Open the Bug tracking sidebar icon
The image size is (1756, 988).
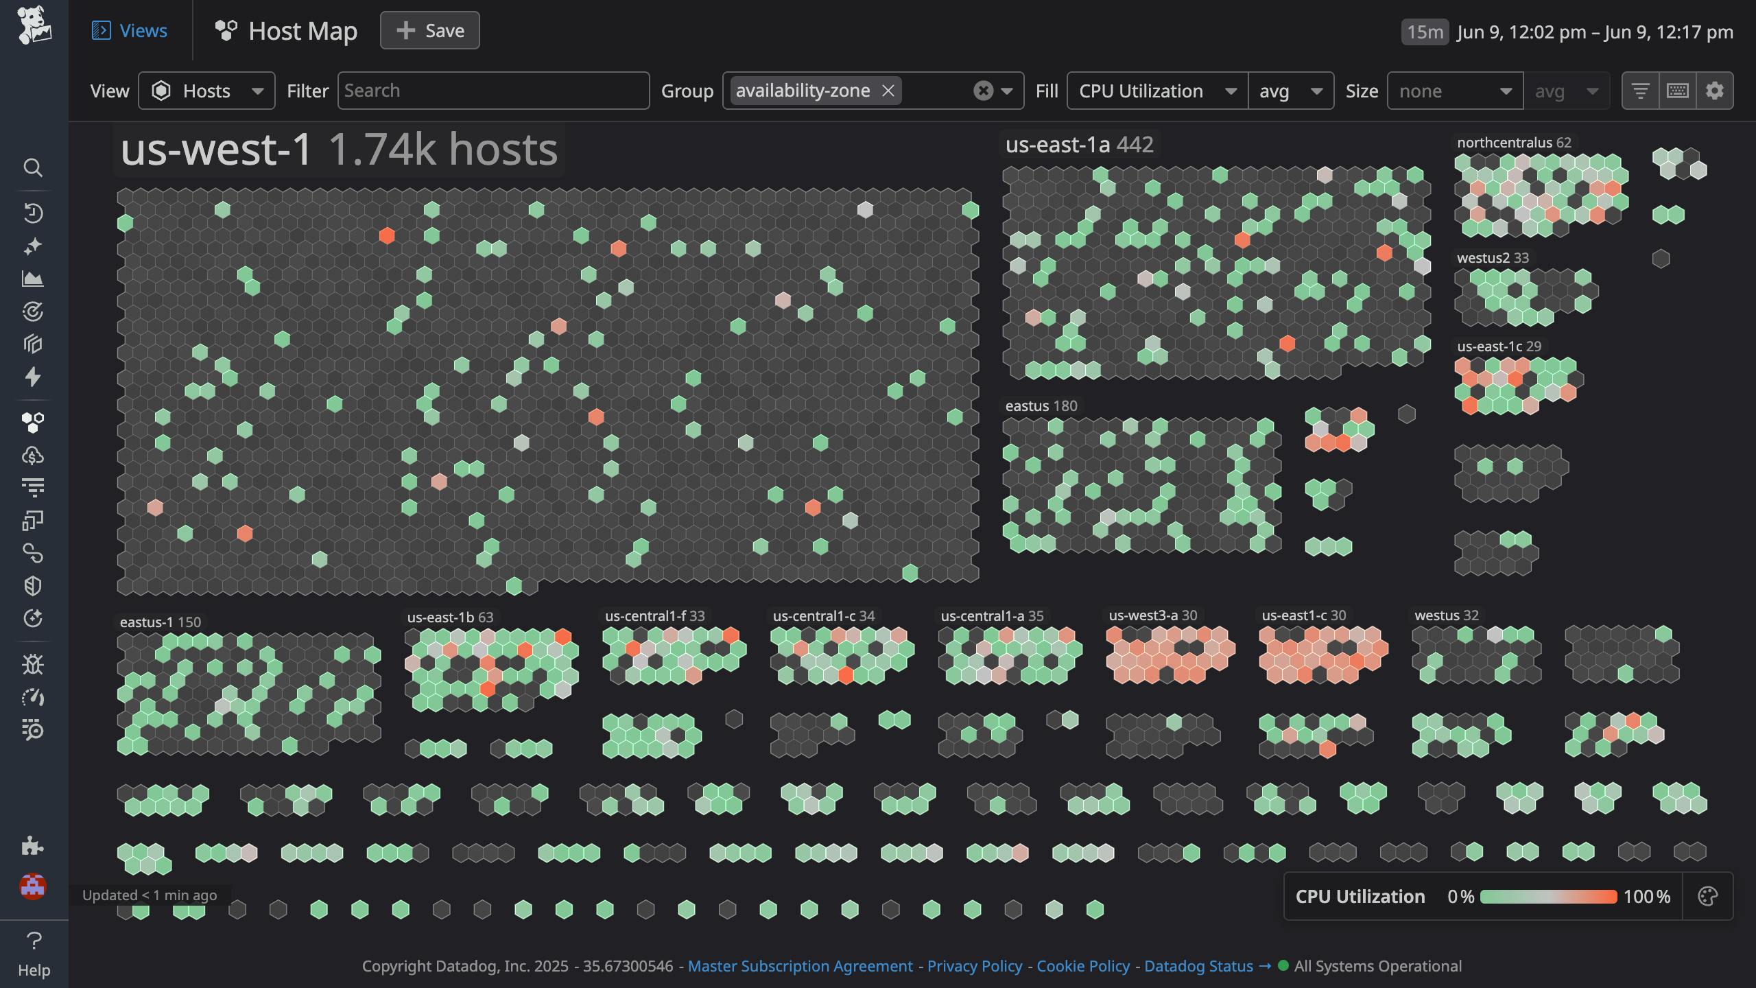pos(33,664)
